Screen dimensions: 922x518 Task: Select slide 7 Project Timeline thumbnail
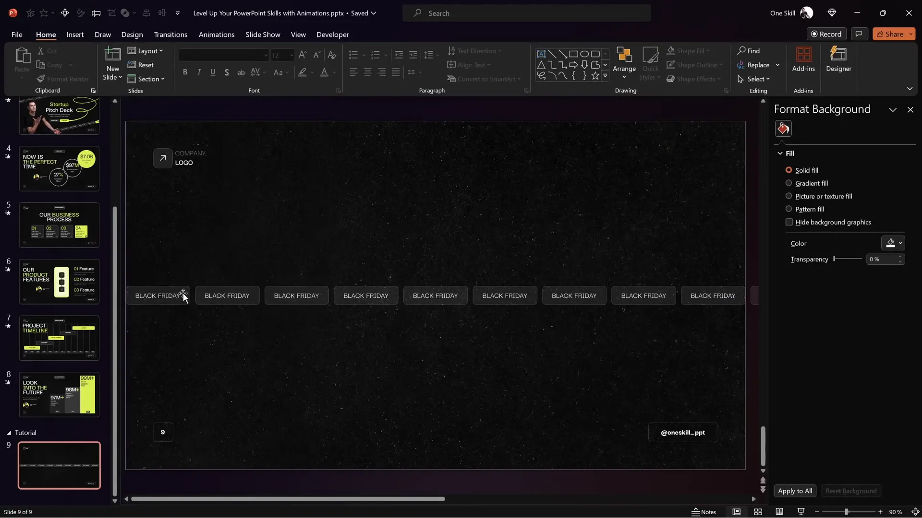[x=59, y=338]
